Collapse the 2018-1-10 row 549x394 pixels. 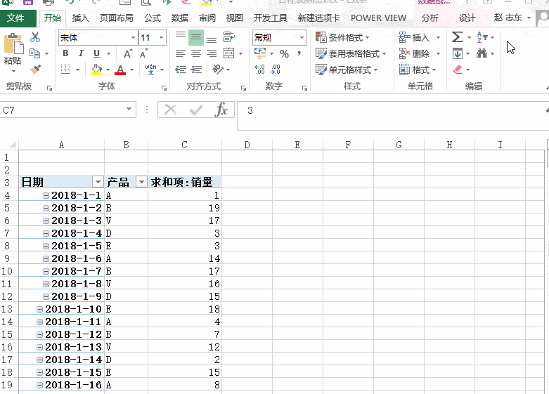(x=39, y=309)
